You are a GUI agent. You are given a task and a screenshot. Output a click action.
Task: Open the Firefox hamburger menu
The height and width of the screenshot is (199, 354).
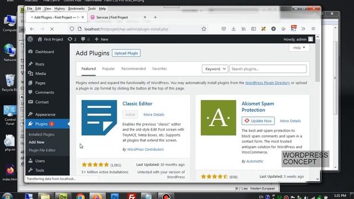click(314, 29)
